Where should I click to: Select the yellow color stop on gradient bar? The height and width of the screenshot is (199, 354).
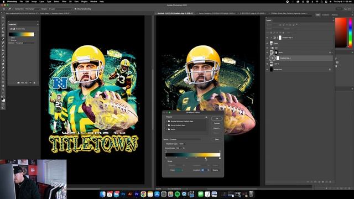205,159
